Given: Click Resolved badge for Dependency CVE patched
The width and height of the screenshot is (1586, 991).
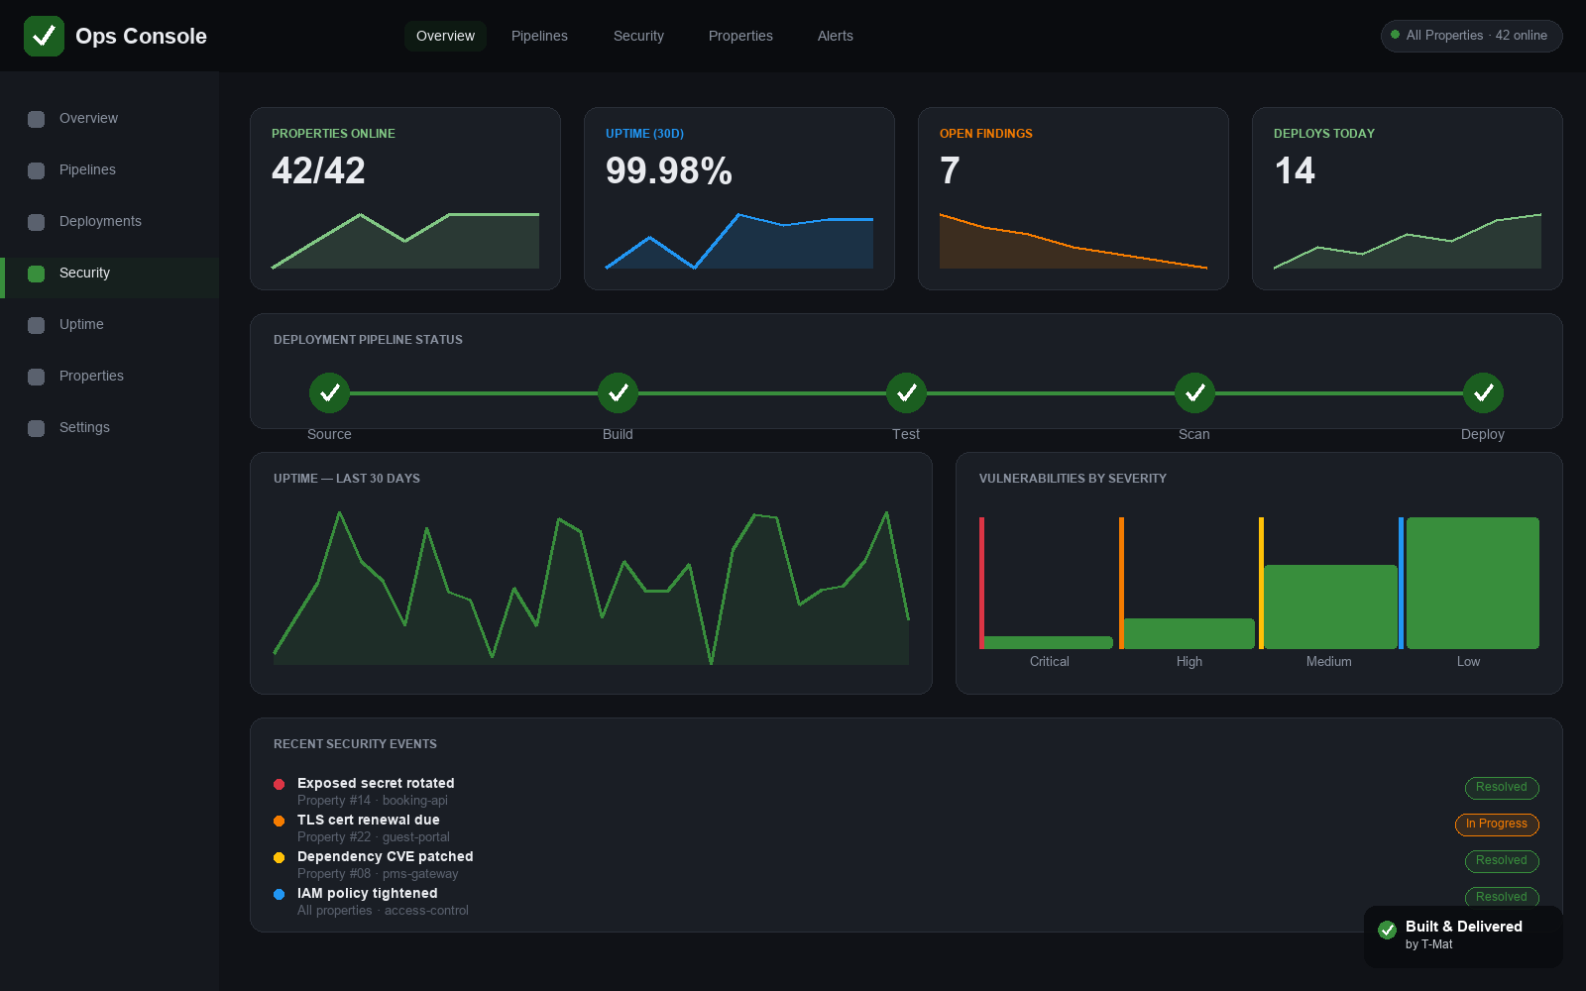Looking at the screenshot, I should [x=1502, y=861].
